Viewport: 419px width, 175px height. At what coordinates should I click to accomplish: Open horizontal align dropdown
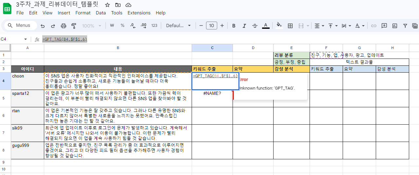(x=319, y=26)
